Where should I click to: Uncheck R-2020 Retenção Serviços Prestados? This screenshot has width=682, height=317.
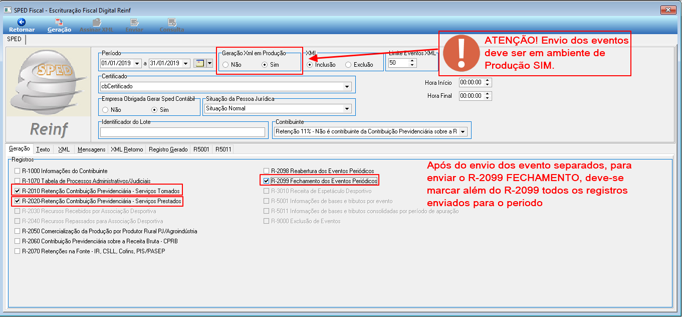click(18, 201)
